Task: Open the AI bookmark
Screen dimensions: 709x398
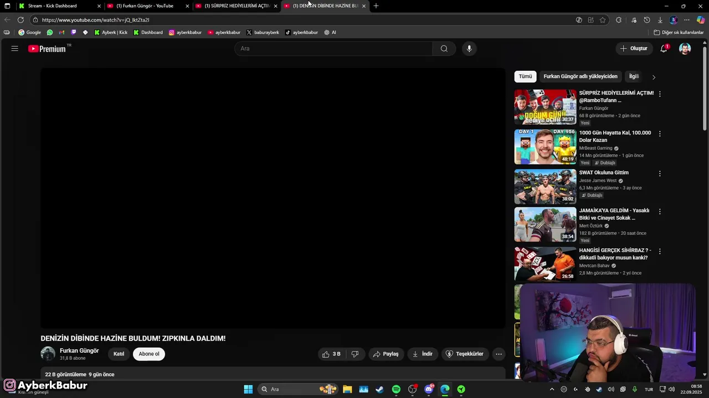Action: 330,33
